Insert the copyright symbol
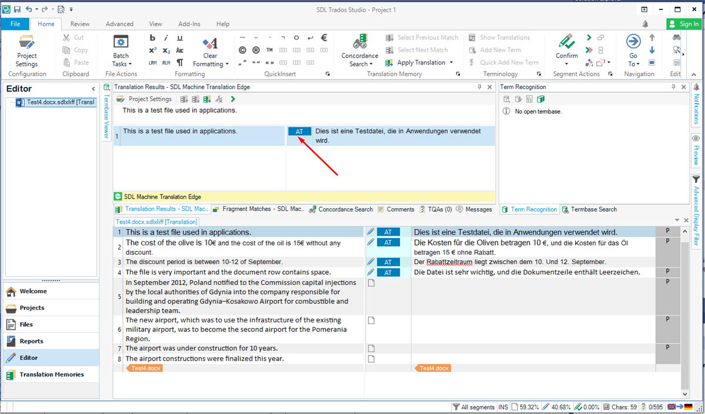The height and width of the screenshot is (414, 705). point(243,50)
